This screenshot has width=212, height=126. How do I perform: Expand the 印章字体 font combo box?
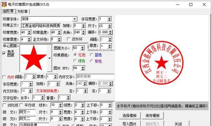(x=75, y=19)
